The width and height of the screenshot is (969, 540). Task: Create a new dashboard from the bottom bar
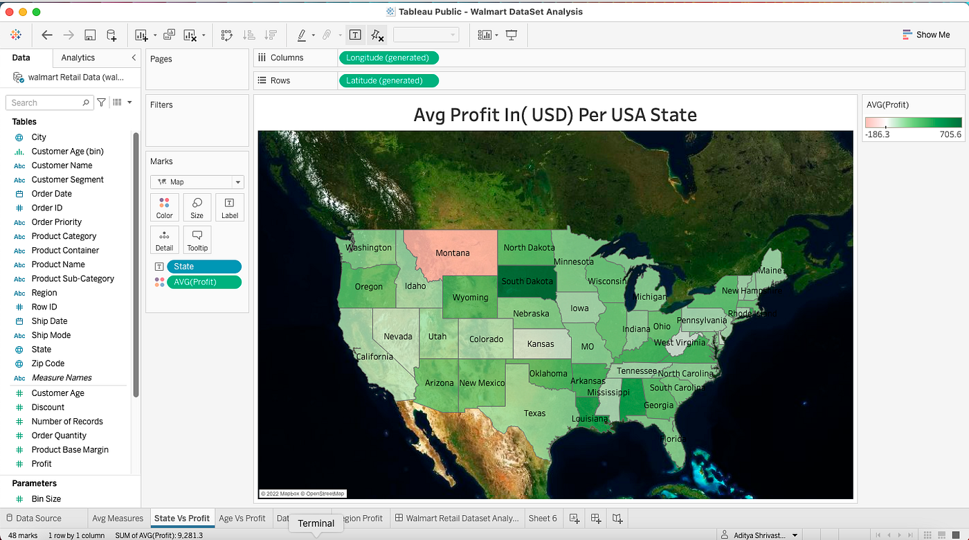pyautogui.click(x=596, y=518)
